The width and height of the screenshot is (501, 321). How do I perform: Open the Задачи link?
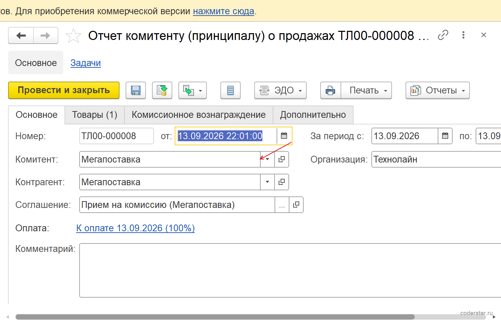86,63
